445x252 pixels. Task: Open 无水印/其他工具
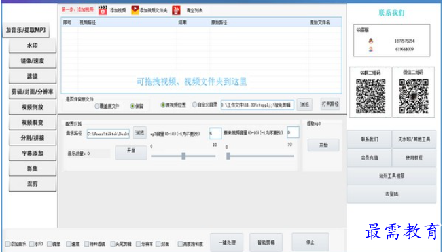point(414,139)
